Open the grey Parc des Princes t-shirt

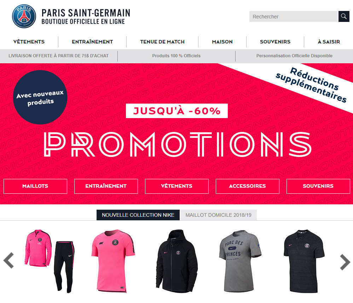coord(240,261)
